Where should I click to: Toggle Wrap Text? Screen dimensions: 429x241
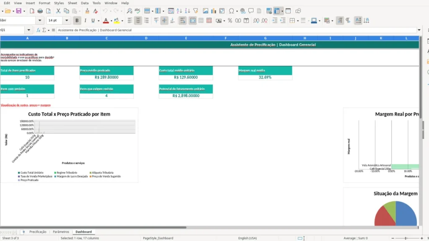click(x=183, y=21)
